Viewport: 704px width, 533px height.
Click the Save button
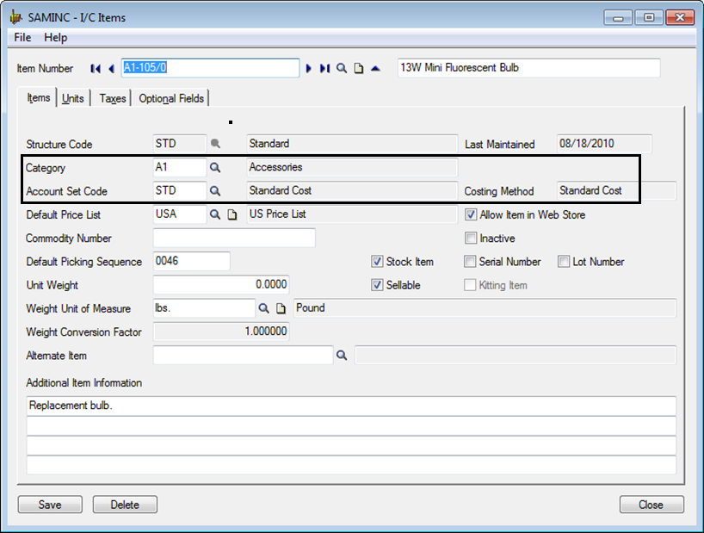pyautogui.click(x=50, y=505)
